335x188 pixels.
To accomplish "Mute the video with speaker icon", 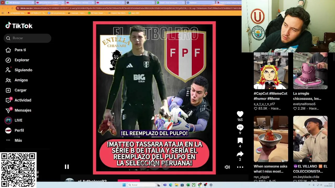I will pyautogui.click(x=227, y=167).
